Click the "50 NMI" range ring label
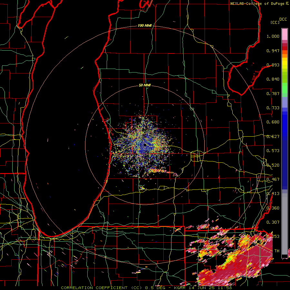The width and height of the screenshot is (290, 290). (x=145, y=85)
